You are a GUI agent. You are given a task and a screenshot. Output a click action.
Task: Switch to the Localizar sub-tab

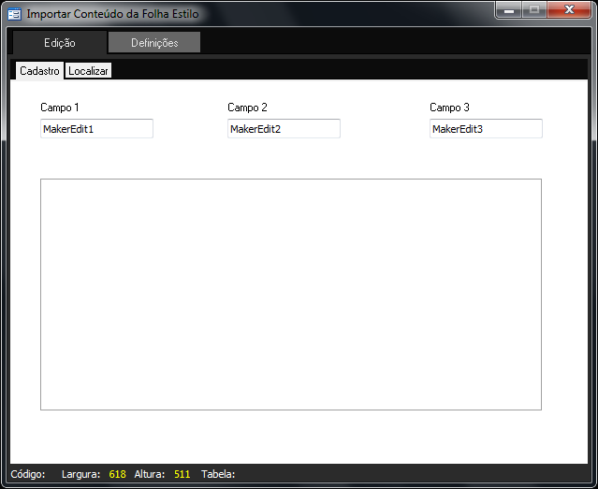tap(89, 71)
